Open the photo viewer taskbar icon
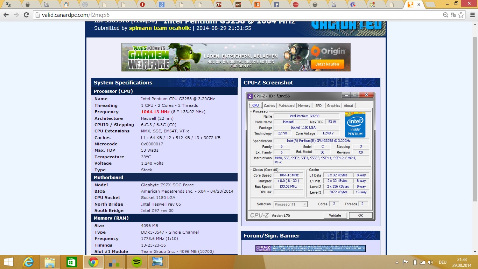This screenshot has height=269, width=478. [x=158, y=262]
